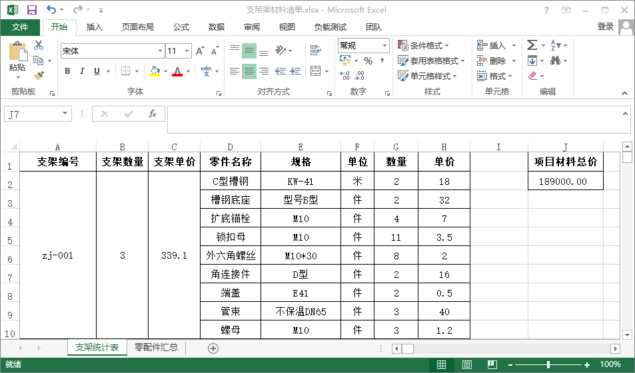Expand the font size dropdown
The image size is (635, 373).
coord(187,51)
